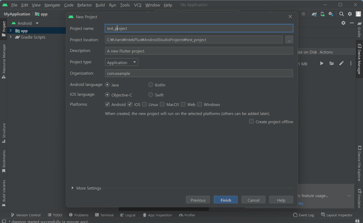Browse project location with ellipsis button
Screen dimensions: 363x223
(x=289, y=40)
